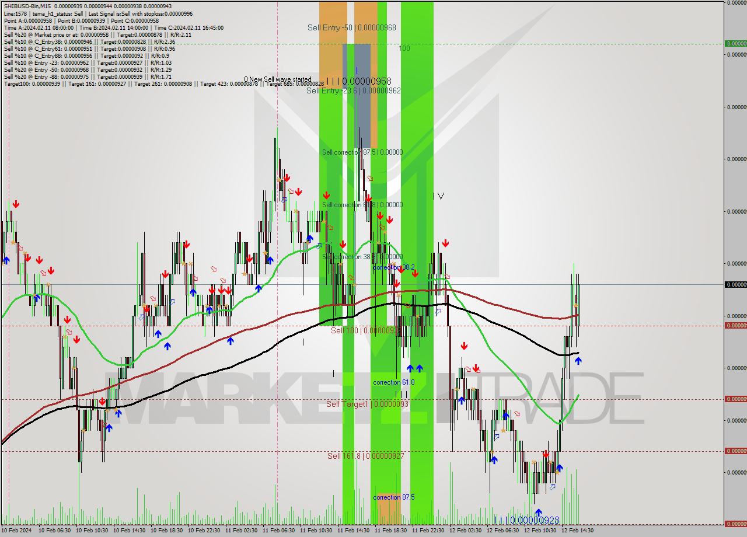Click the '10 Feb 18:30' time axis label
Screen dimensions: 747x537
click(x=166, y=531)
